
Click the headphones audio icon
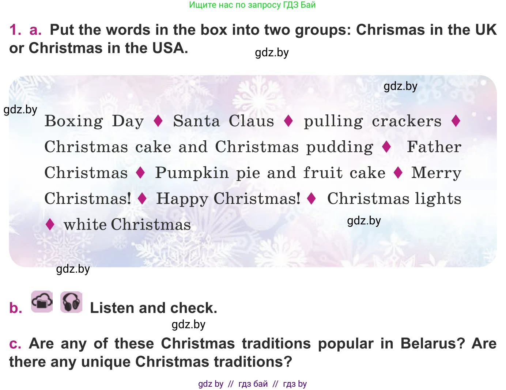click(x=71, y=302)
